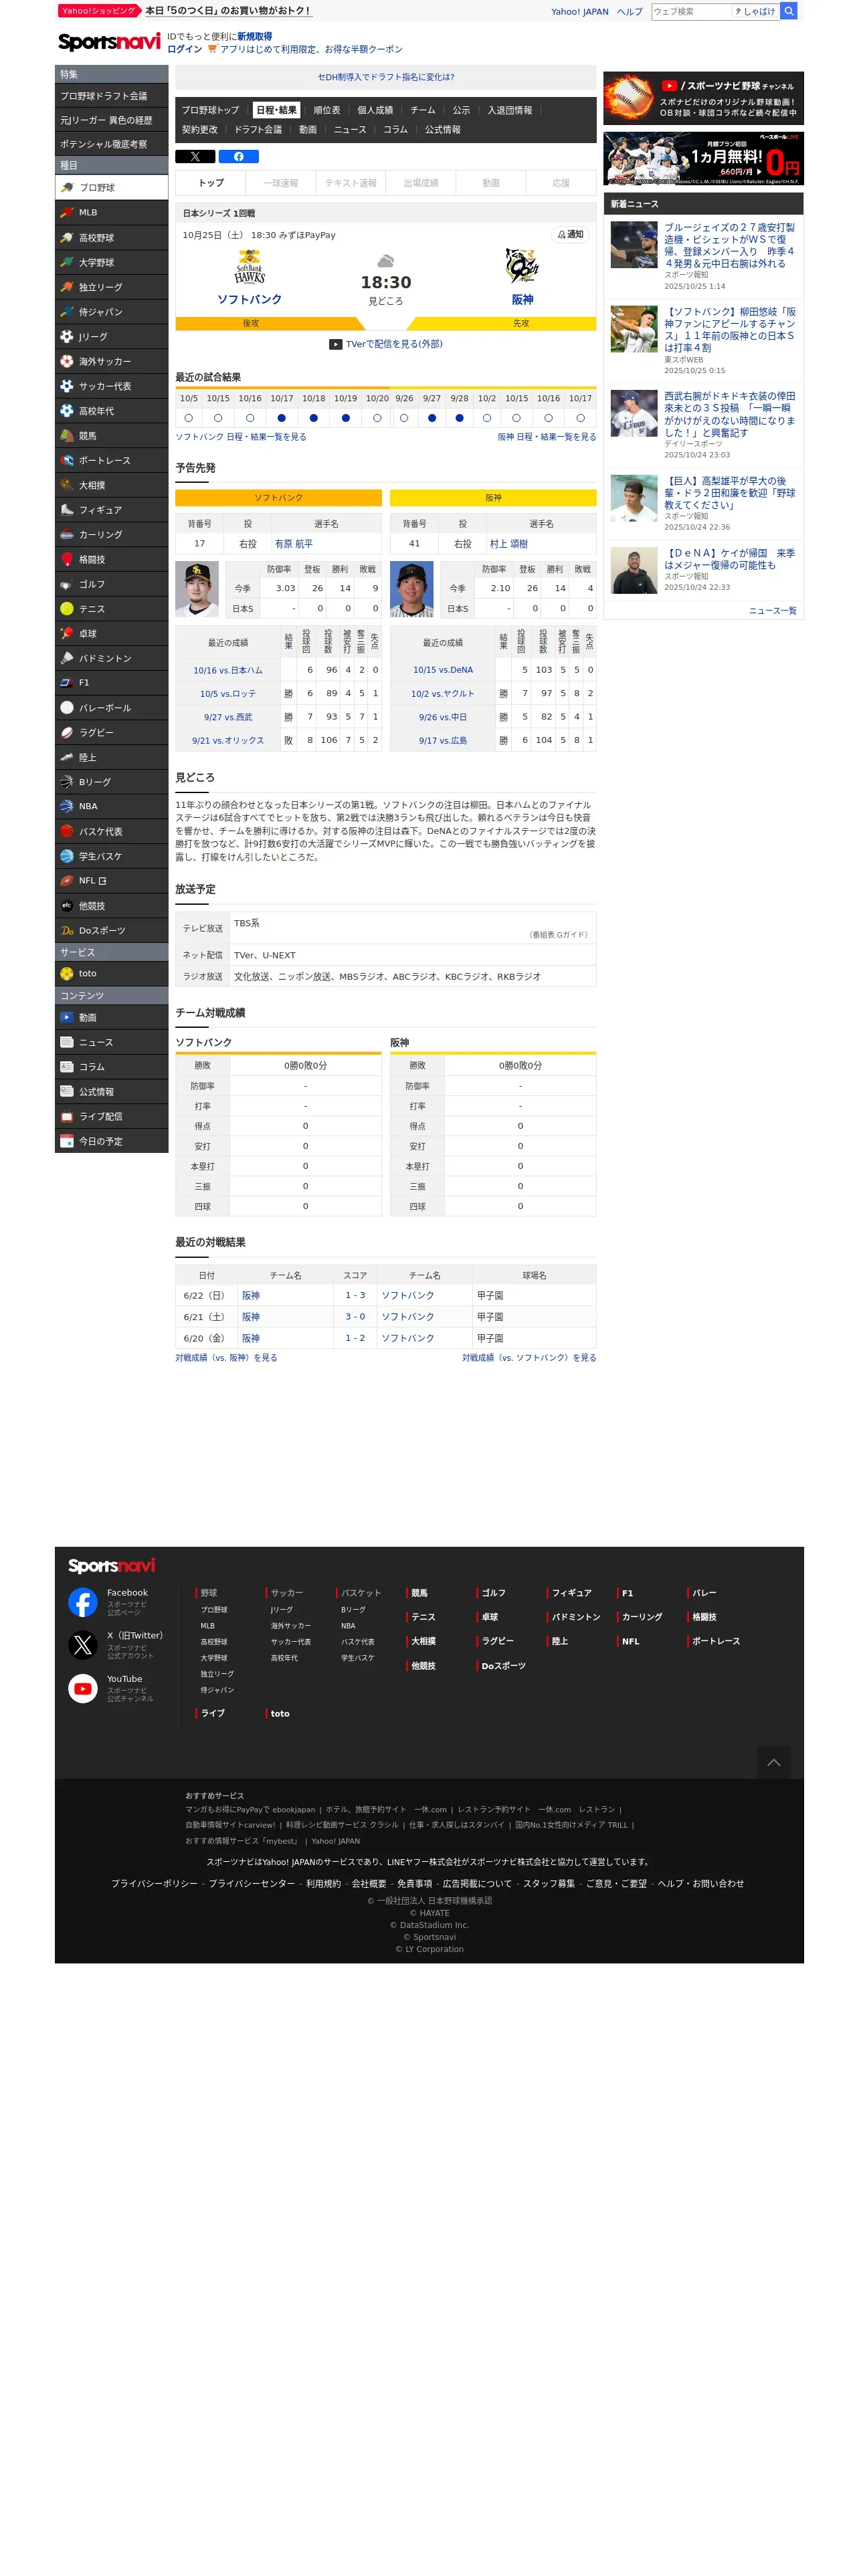This screenshot has width=859, height=2576.
Task: Click the 見どころ link under 18:30
Action: (x=386, y=301)
